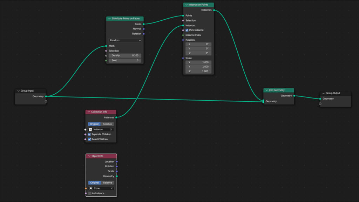The height and width of the screenshot is (202, 359).
Task: Clear the Cone object with the X icon
Action: (111, 188)
